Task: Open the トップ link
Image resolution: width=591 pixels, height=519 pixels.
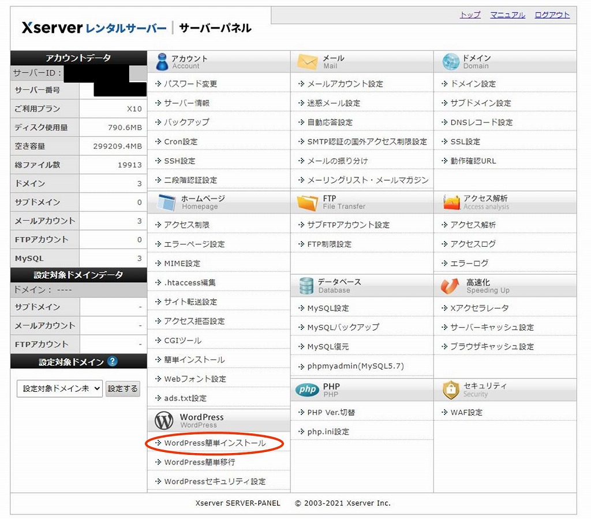Action: point(470,14)
